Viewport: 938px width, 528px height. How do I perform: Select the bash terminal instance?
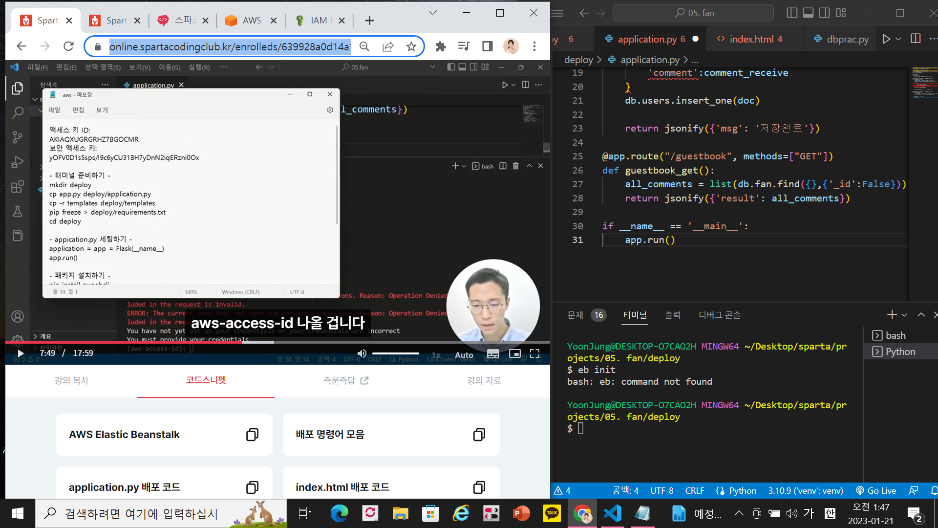(900, 335)
